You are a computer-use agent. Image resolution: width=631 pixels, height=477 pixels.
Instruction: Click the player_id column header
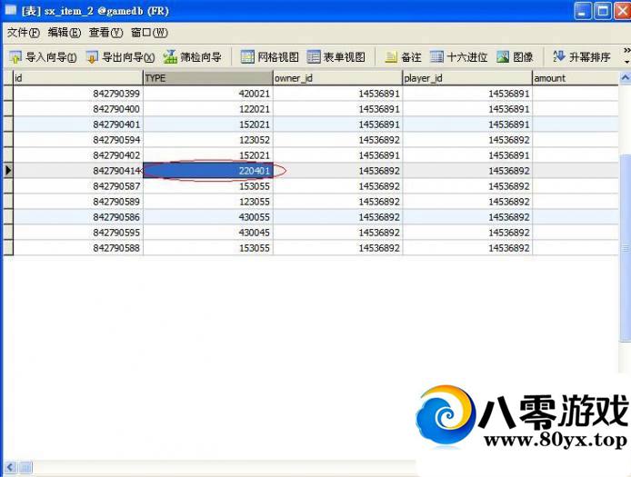466,78
